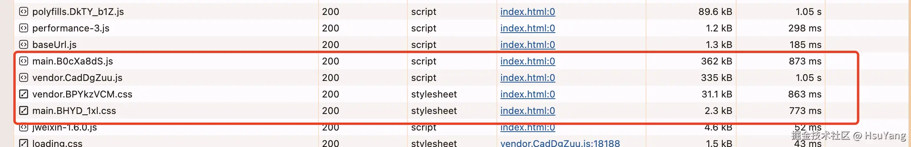Click the script icon beside polyfills.DkTY_b1Z.js
The width and height of the screenshot is (911, 147).
tap(24, 11)
